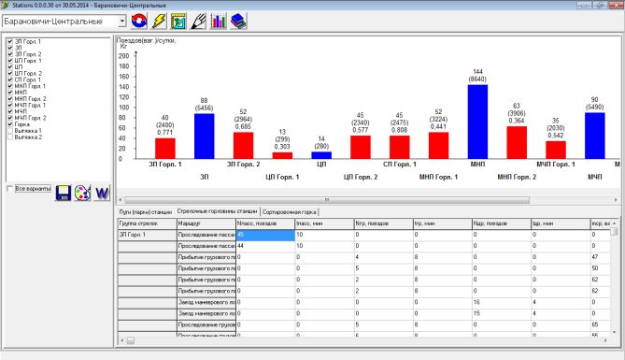This screenshot has width=625, height=360.
Task: Click the СП Горл. 1 axis label
Action: coord(400,165)
